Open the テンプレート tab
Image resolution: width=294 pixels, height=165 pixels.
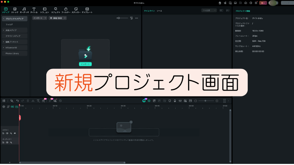tap(87, 10)
